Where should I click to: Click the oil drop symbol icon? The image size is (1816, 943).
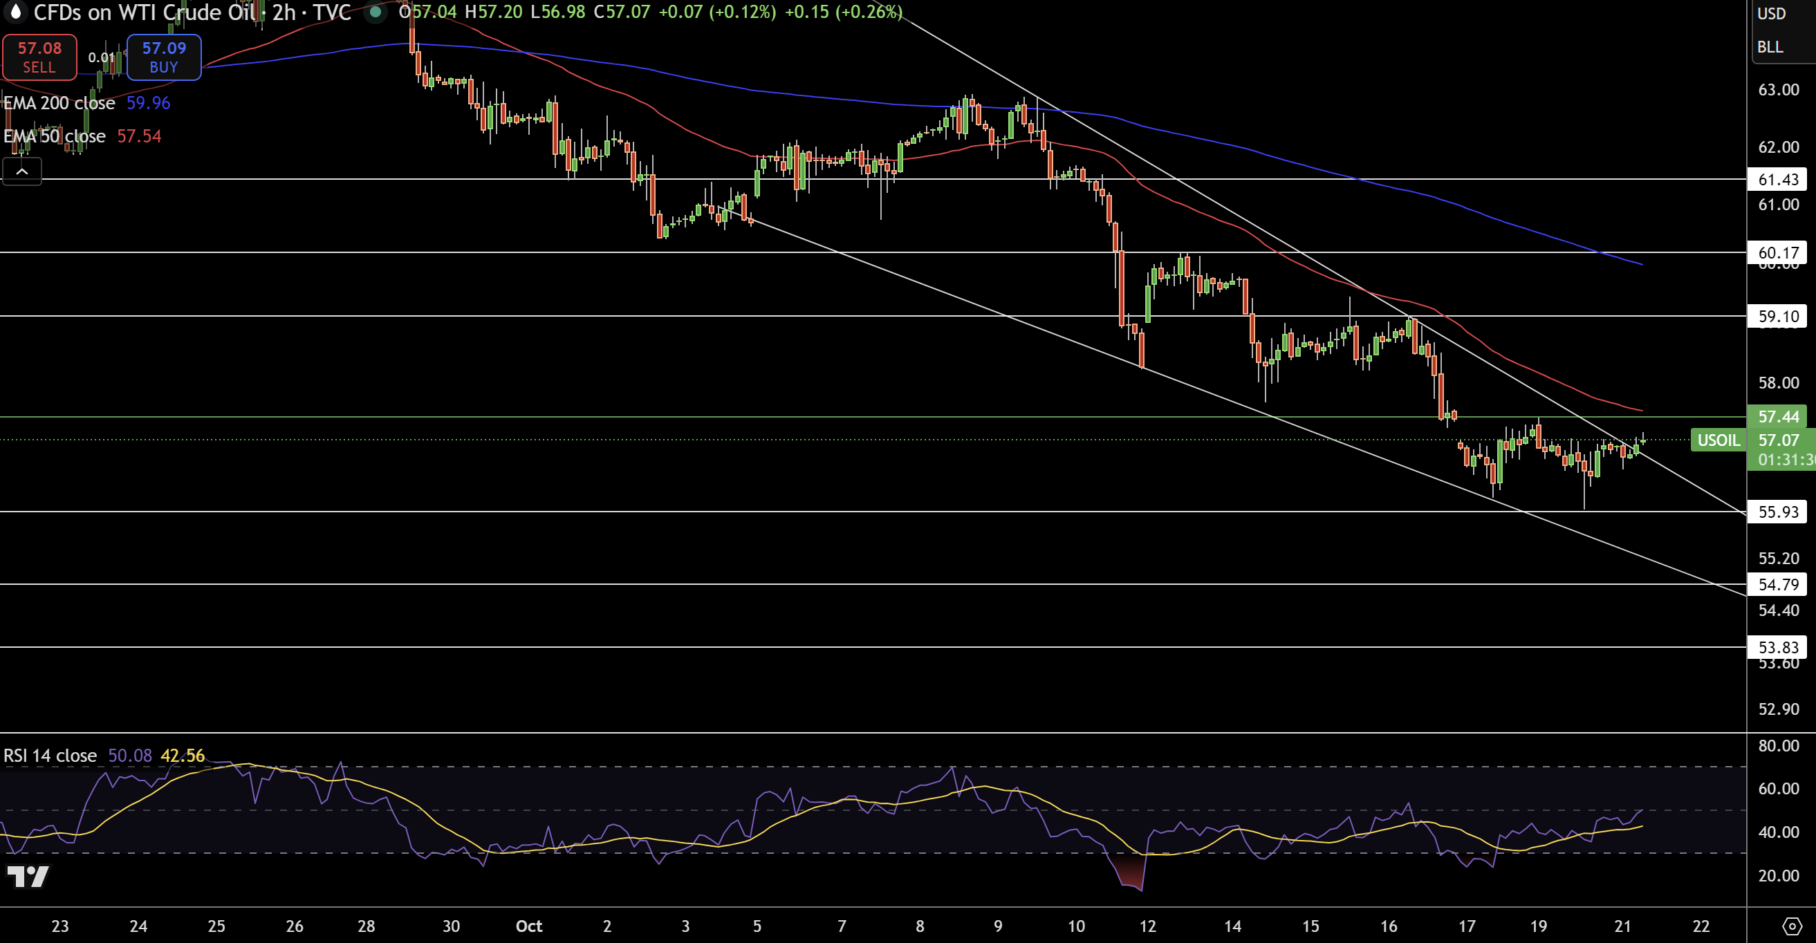click(x=15, y=11)
